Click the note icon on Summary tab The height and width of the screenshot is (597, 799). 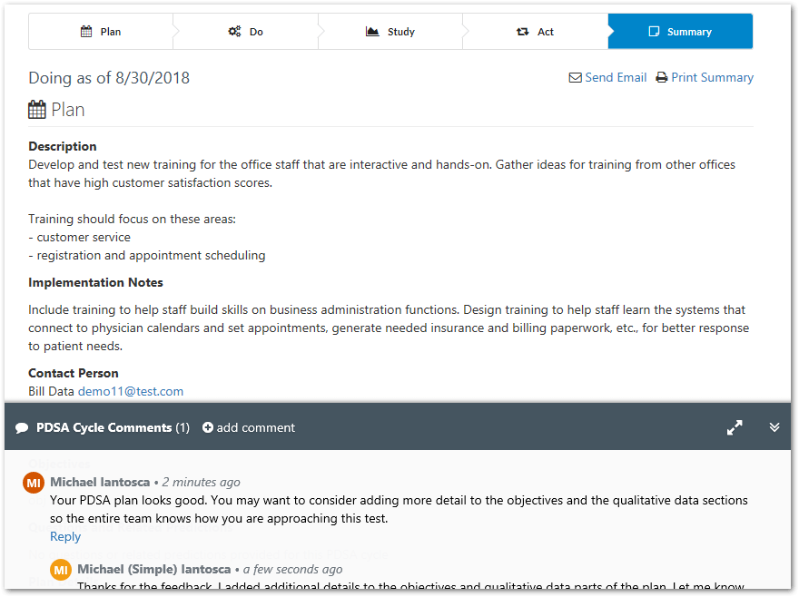(654, 32)
